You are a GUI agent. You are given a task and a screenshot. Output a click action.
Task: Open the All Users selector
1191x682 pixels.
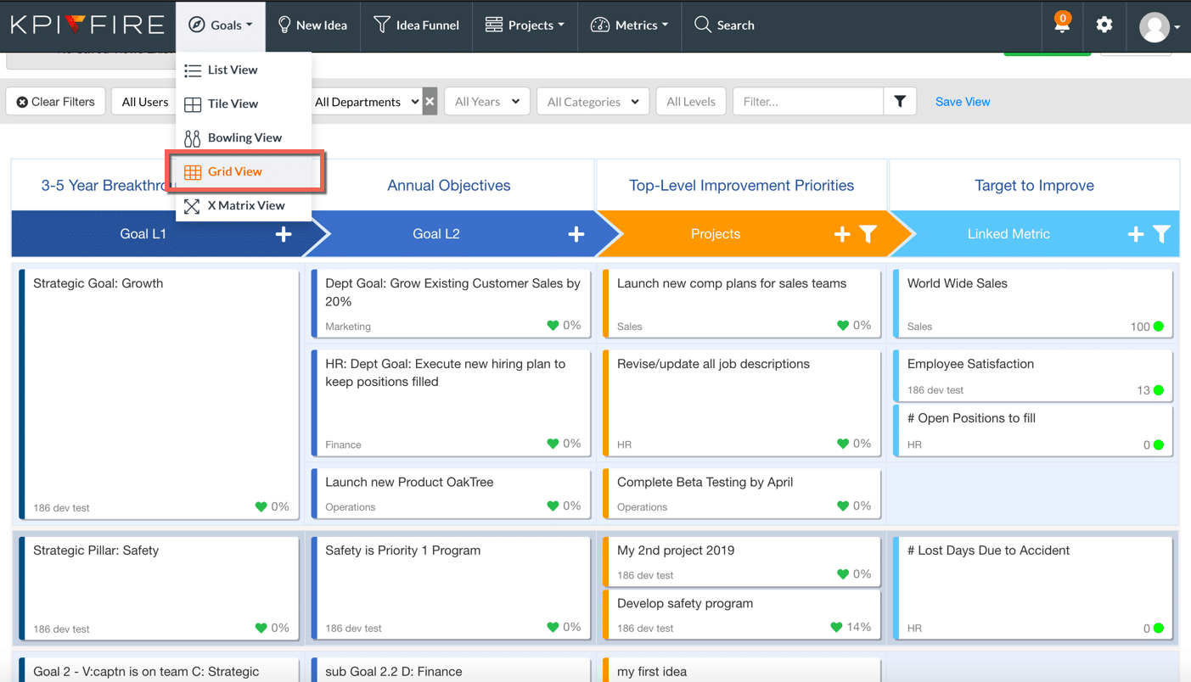pos(145,102)
